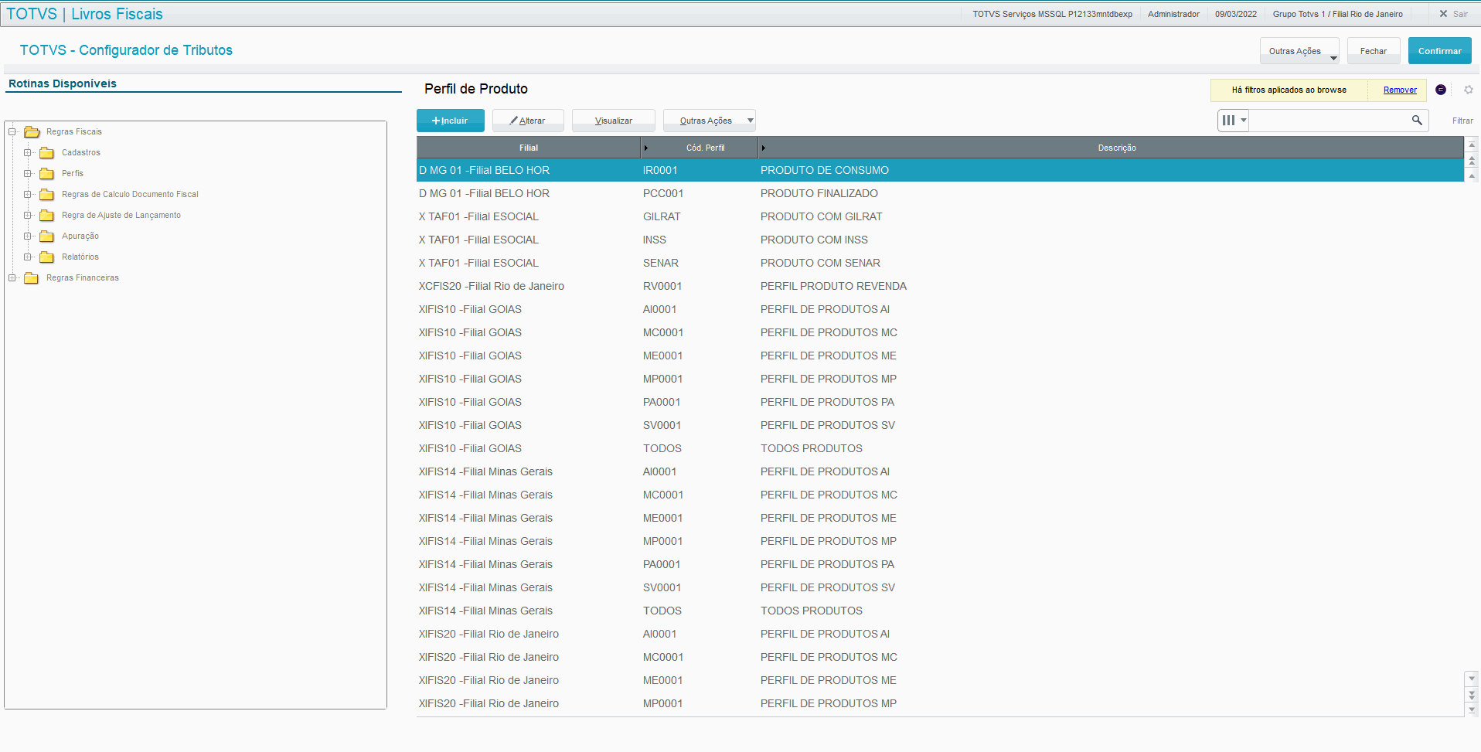
Task: Click the Perfis folder icon
Action: point(47,173)
